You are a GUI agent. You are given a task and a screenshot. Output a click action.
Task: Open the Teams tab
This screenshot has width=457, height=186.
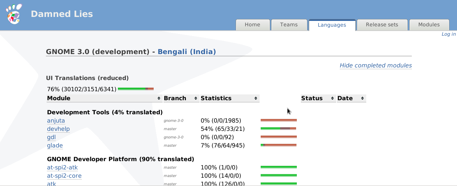click(x=289, y=25)
